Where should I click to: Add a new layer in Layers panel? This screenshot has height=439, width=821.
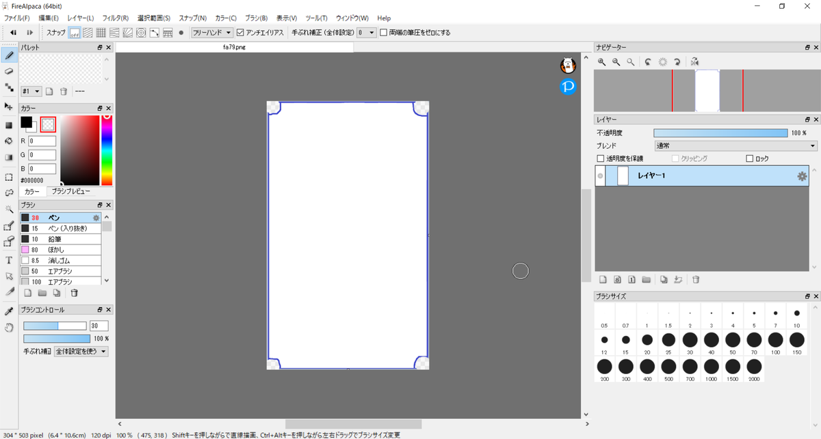(603, 279)
